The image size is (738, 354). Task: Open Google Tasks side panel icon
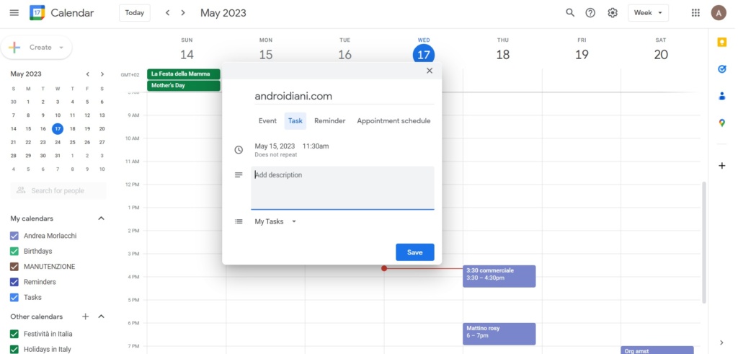coord(722,69)
